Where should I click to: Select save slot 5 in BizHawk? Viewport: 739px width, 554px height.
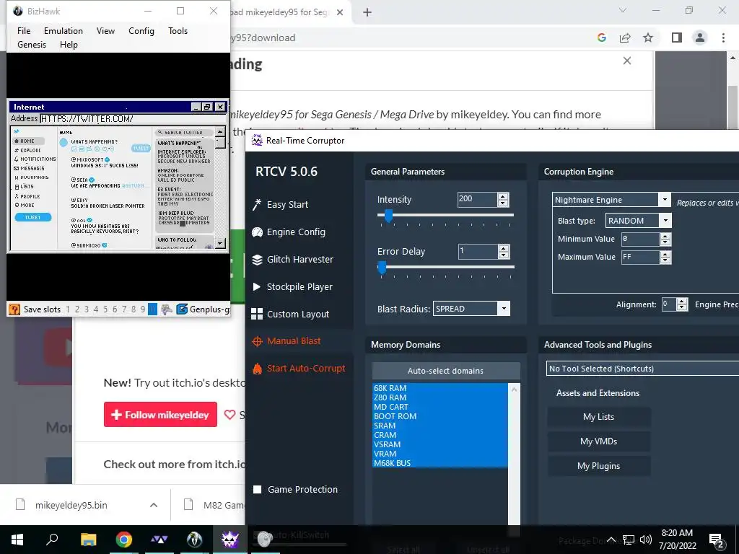(x=105, y=309)
